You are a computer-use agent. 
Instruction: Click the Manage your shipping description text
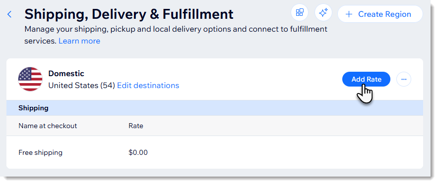click(176, 35)
